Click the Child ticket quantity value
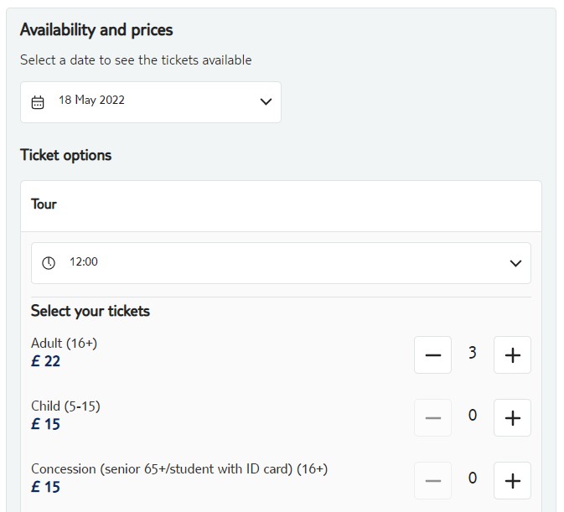This screenshot has height=512, width=564. pyautogui.click(x=473, y=416)
